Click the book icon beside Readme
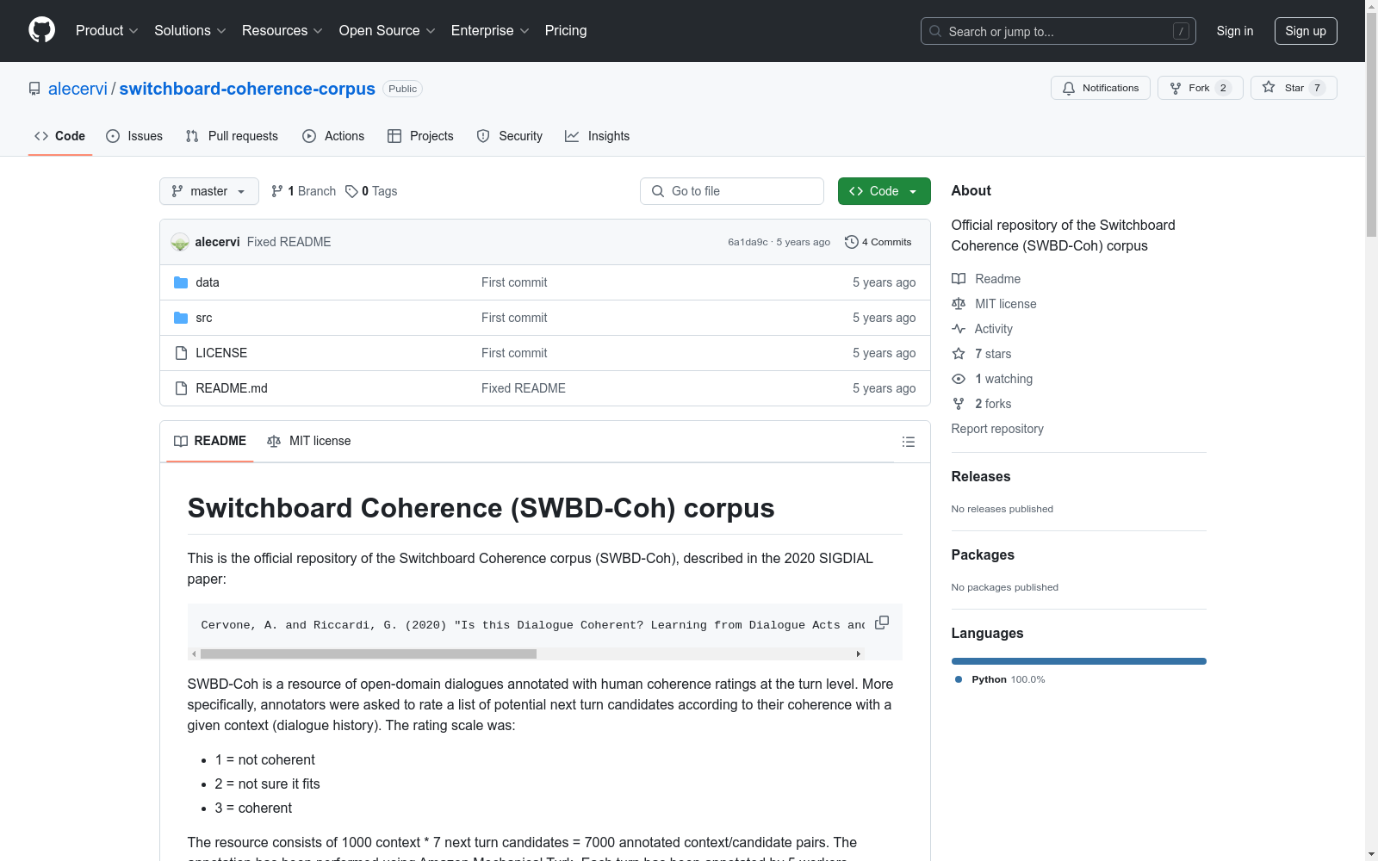 click(959, 279)
